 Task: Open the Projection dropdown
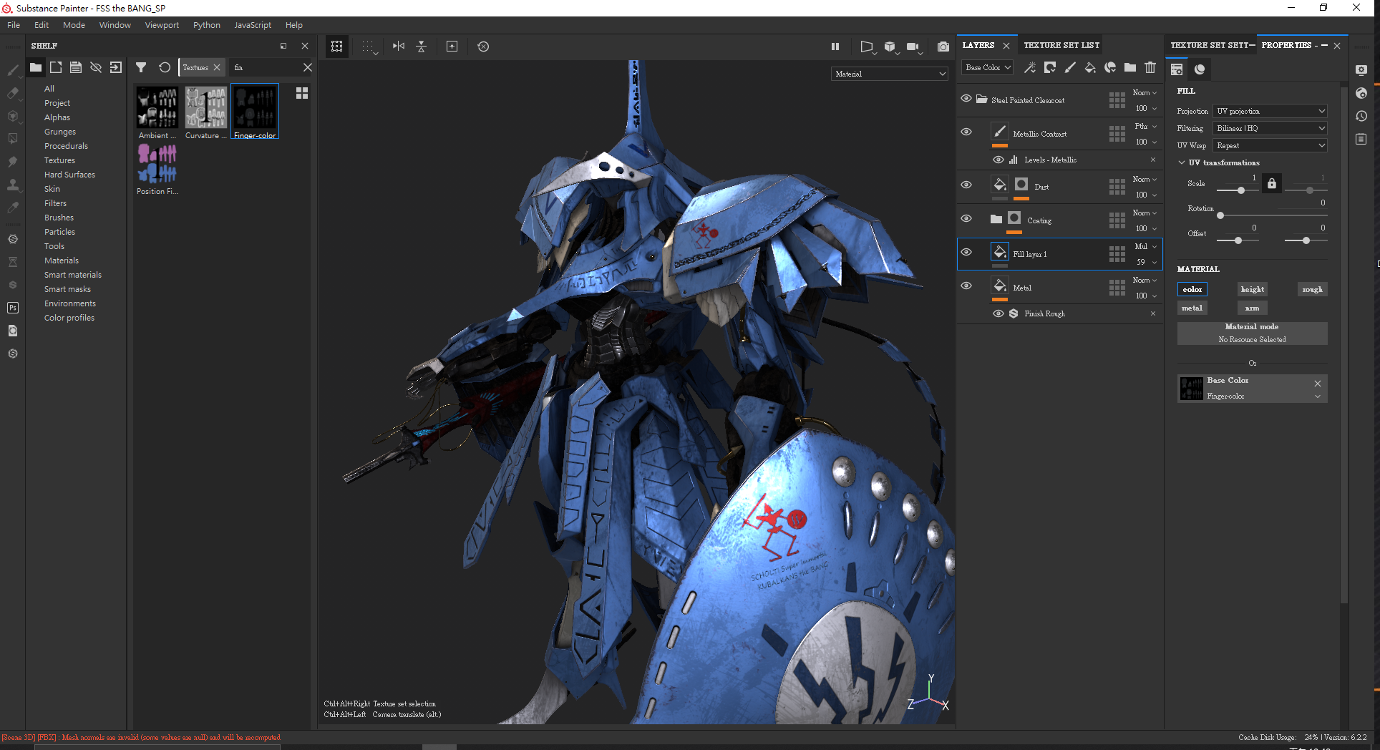tap(1270, 111)
